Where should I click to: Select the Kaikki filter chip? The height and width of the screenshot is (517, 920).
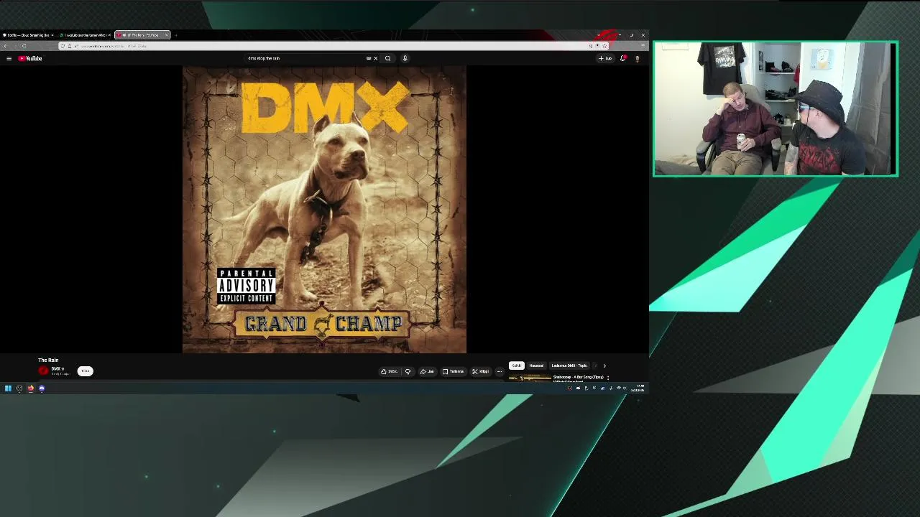point(516,365)
